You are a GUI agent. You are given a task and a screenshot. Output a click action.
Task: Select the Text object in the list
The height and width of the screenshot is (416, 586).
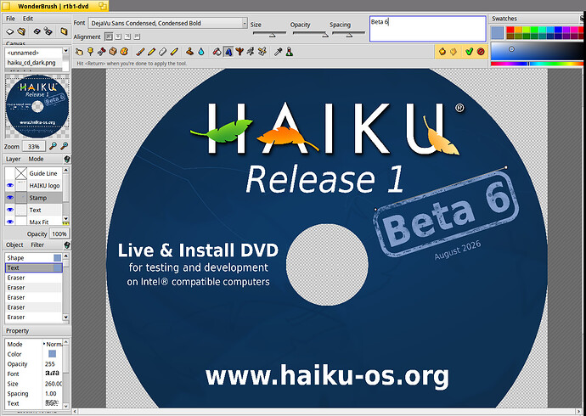[34, 267]
